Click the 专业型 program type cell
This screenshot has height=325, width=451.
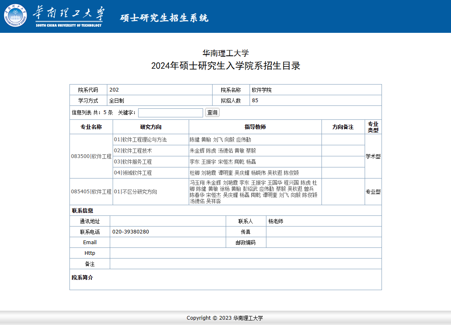[373, 192]
